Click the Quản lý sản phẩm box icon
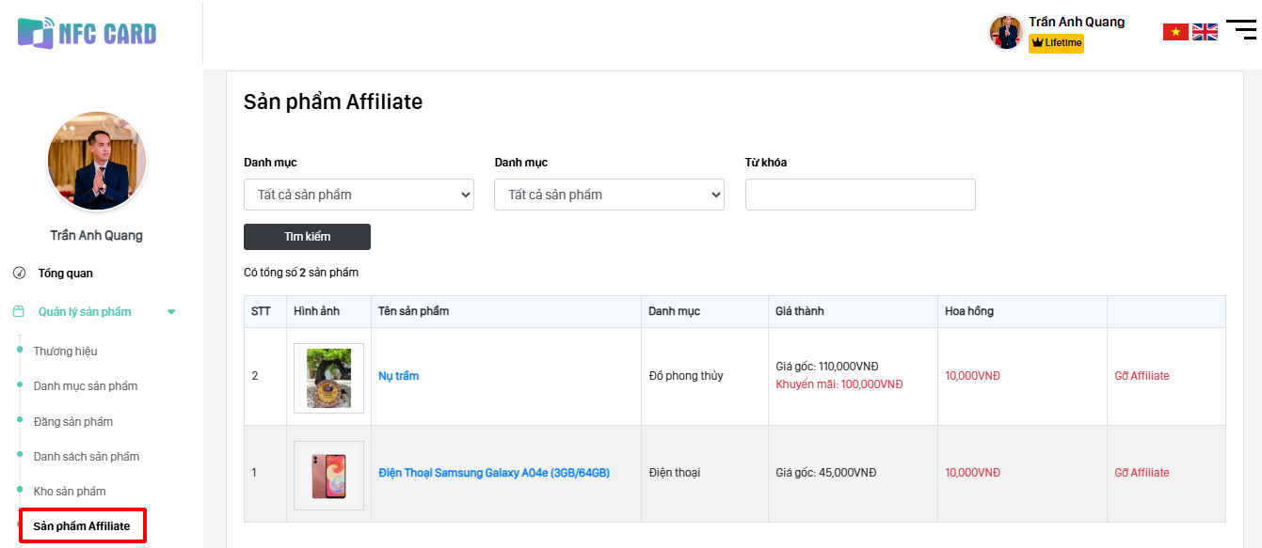Screen dimensions: 1262x548 pos(19,312)
